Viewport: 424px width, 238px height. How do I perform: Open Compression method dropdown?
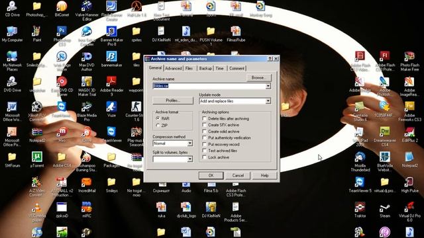point(190,143)
